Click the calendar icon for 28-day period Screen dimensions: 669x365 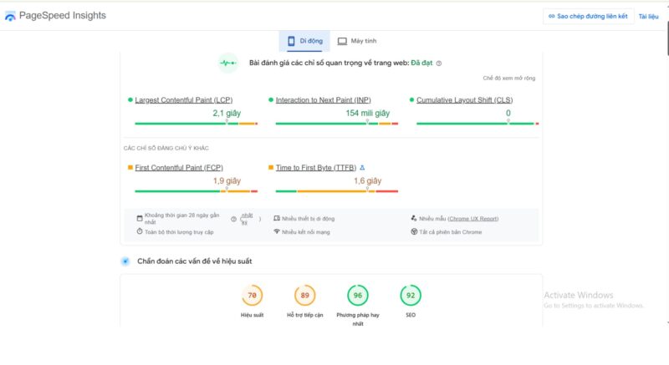pyautogui.click(x=140, y=217)
